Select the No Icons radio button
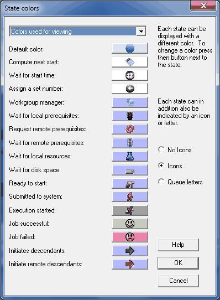The image size is (220, 300). coord(175,150)
